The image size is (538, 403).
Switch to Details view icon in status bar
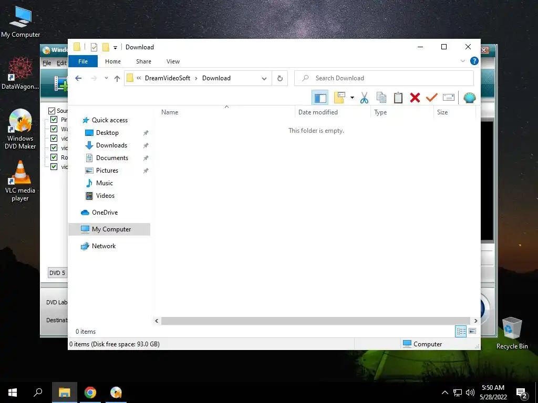(460, 332)
